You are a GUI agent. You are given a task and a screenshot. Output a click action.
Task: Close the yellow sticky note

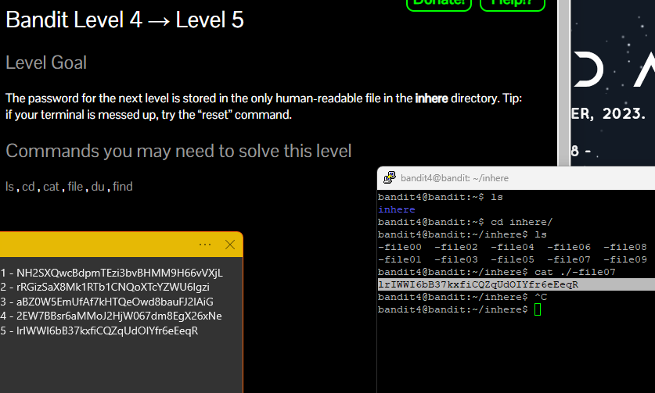230,245
